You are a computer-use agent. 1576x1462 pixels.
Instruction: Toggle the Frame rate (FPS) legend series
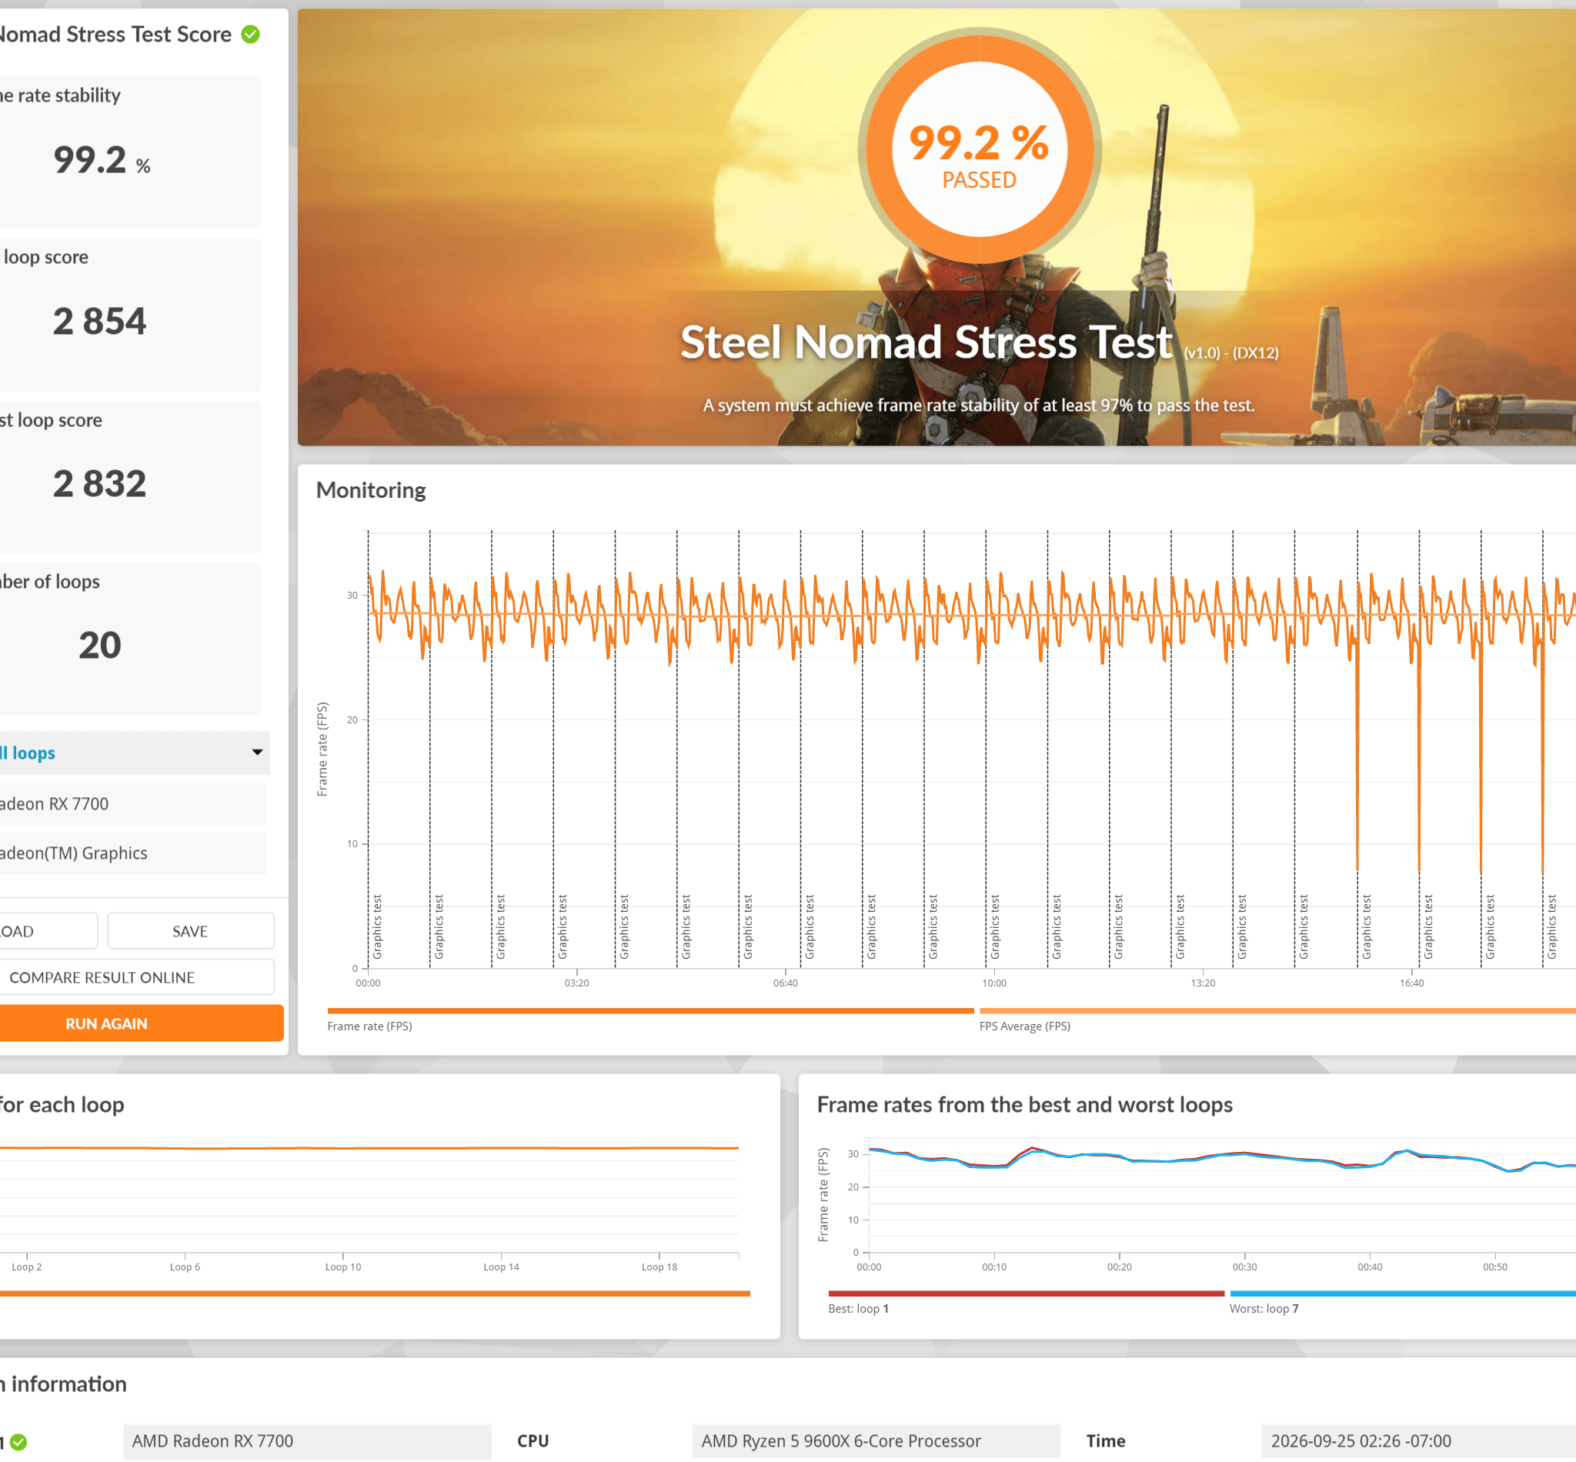pyautogui.click(x=369, y=1026)
